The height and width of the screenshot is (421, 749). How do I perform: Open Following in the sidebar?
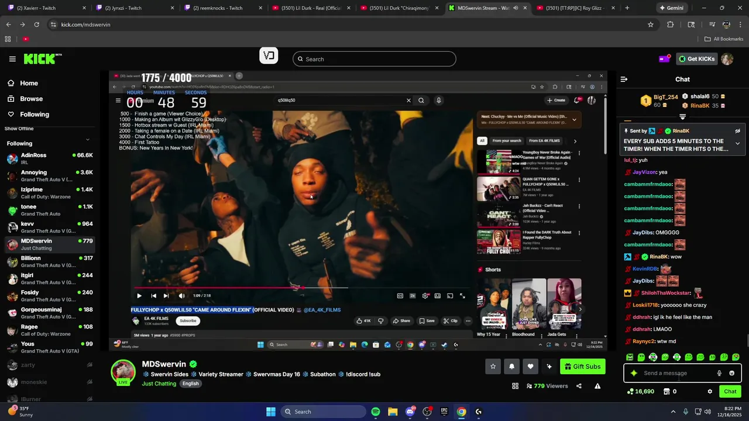pyautogui.click(x=28, y=114)
